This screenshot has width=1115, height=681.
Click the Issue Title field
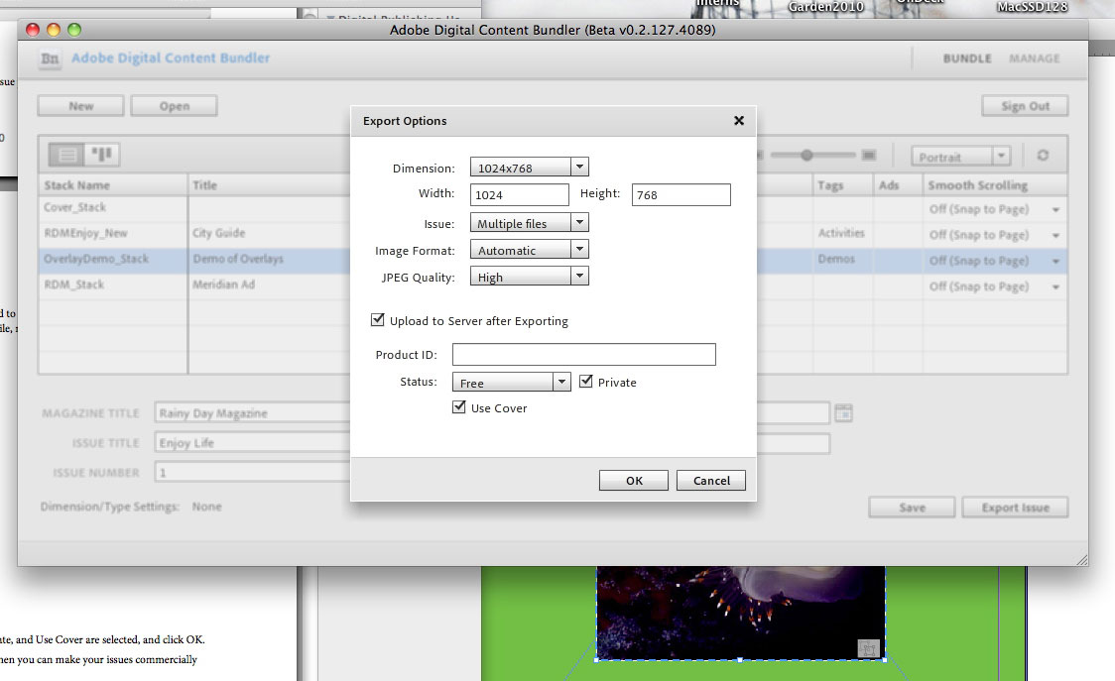click(x=253, y=443)
